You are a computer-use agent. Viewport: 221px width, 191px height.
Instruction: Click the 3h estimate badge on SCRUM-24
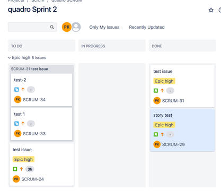tap(30, 169)
